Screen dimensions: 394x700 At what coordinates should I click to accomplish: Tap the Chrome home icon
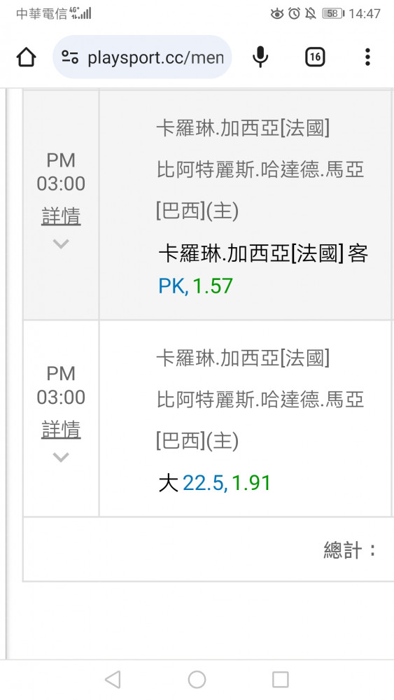(x=26, y=57)
